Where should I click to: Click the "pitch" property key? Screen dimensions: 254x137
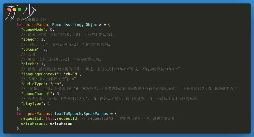[29, 64]
